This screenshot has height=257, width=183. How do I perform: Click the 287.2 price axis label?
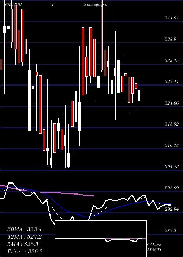click(171, 231)
